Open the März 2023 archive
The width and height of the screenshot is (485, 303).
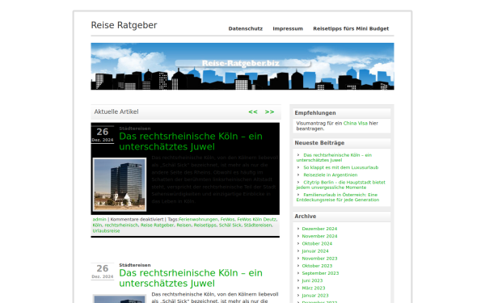314,288
